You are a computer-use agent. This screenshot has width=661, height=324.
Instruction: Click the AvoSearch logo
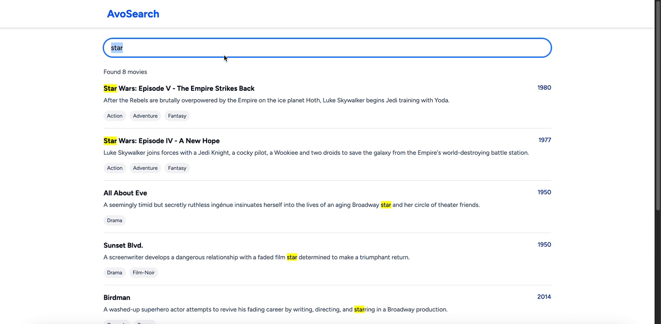click(133, 14)
